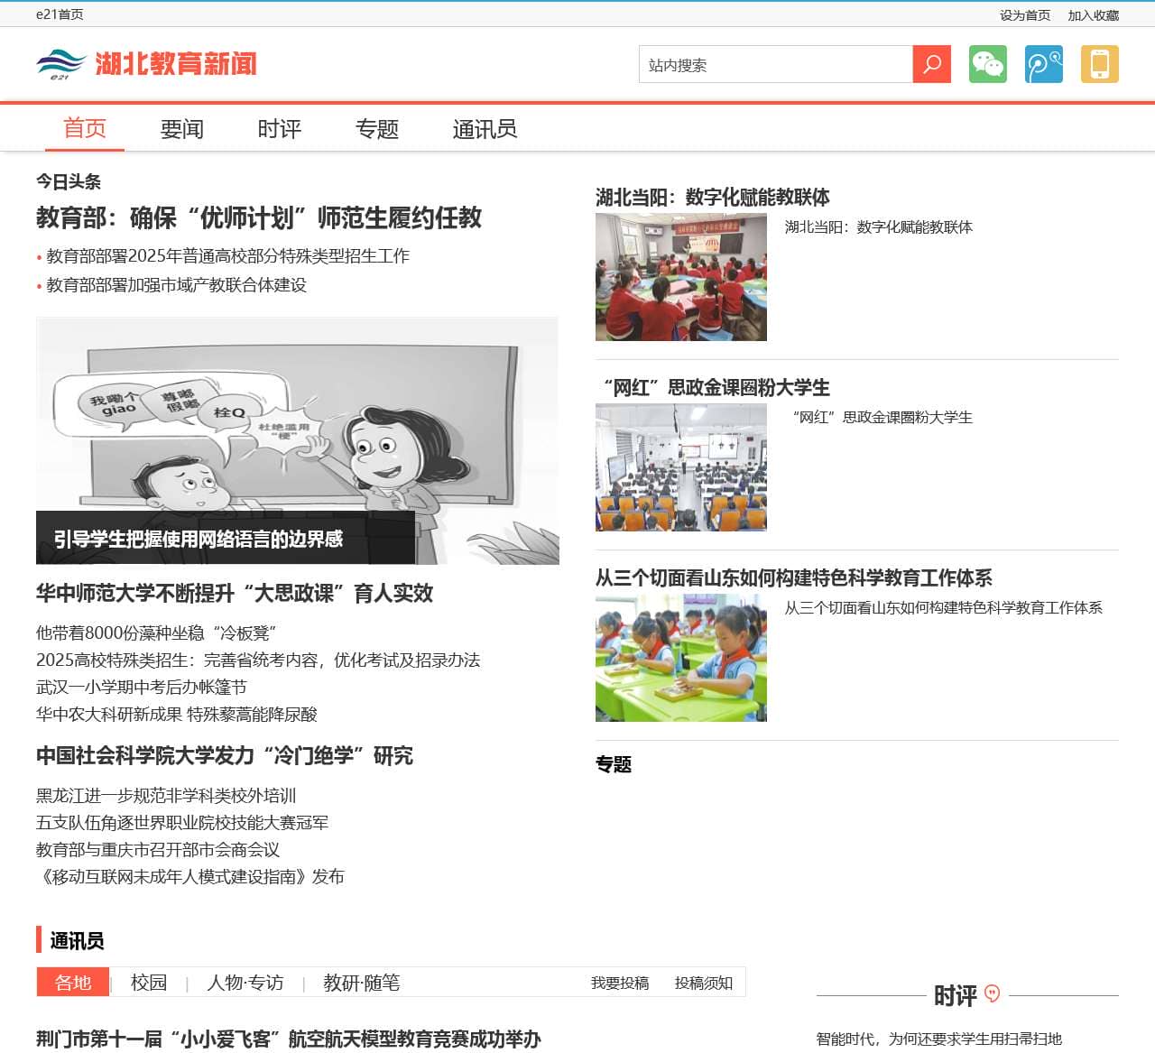
Task: Open the 专题 section tab
Action: (x=377, y=129)
